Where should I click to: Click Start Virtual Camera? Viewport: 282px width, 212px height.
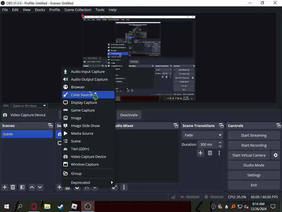249,155
